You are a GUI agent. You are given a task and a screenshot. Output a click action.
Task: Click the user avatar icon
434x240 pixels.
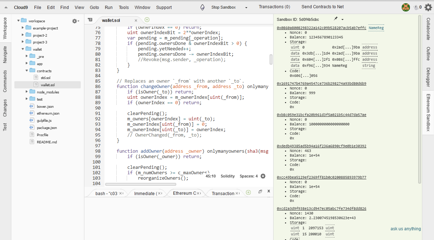pos(406,7)
